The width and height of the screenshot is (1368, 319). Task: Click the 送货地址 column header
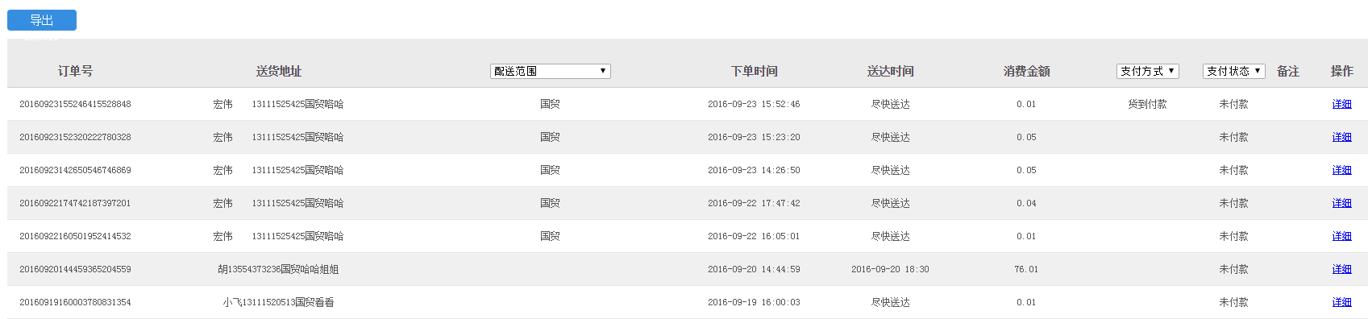(278, 71)
